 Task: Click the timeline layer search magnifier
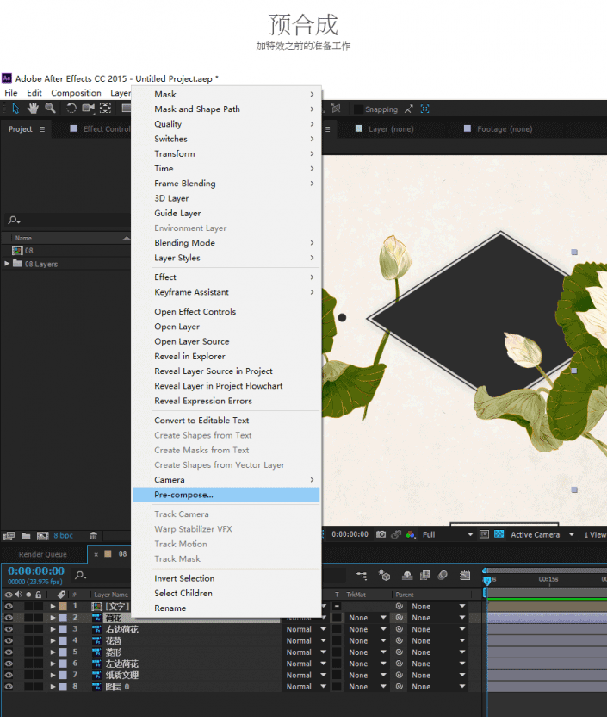(x=81, y=576)
